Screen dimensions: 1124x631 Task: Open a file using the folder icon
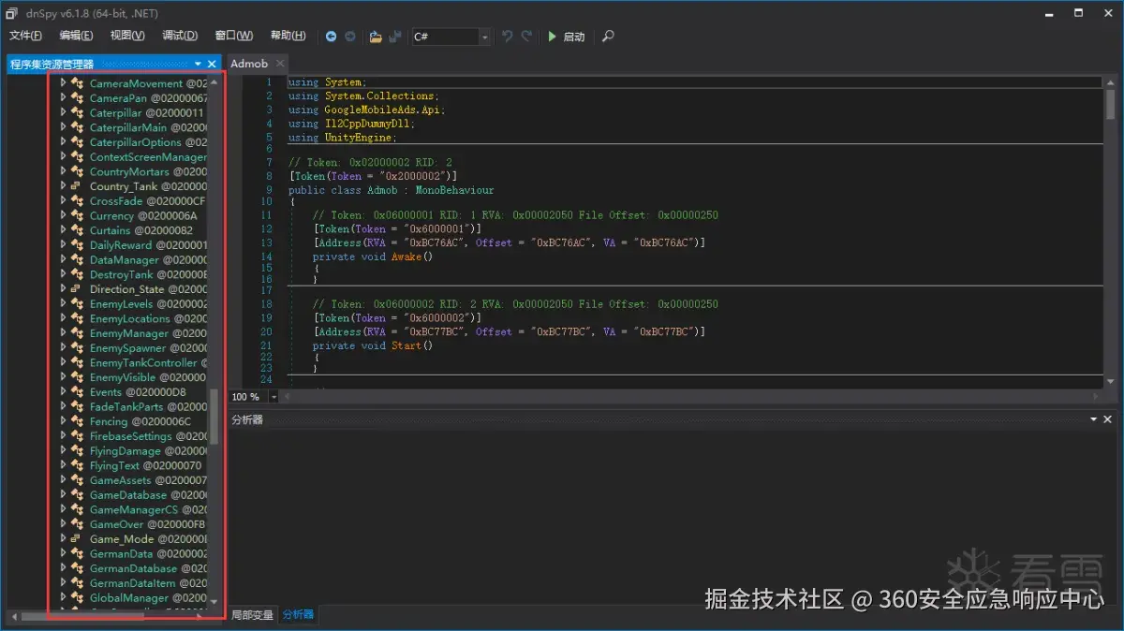[x=376, y=37]
